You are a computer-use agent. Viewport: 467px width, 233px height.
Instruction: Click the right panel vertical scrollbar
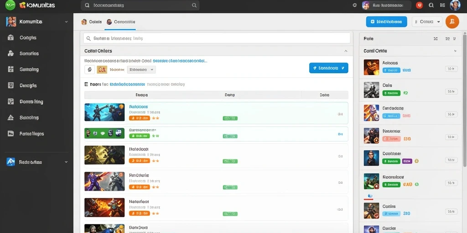coord(465,100)
